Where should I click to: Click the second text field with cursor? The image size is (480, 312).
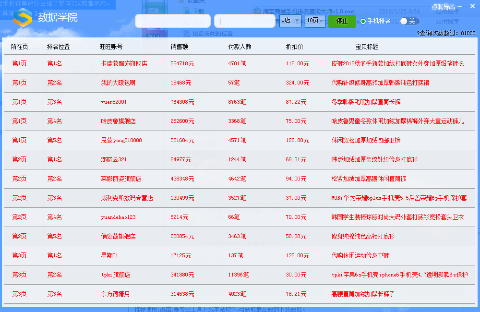coord(245,21)
